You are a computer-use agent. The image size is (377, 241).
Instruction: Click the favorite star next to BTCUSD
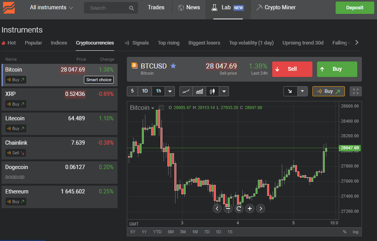[x=173, y=66]
